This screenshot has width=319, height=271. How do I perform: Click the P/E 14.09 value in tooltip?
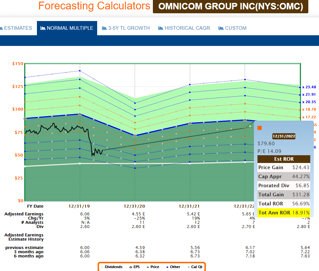(x=269, y=151)
